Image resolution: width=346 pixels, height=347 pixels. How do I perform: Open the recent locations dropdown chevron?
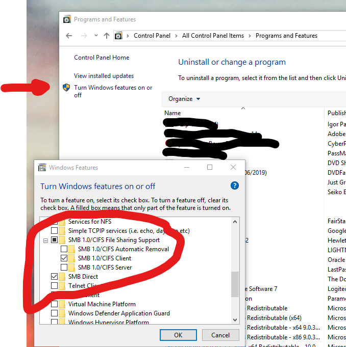pos(96,35)
